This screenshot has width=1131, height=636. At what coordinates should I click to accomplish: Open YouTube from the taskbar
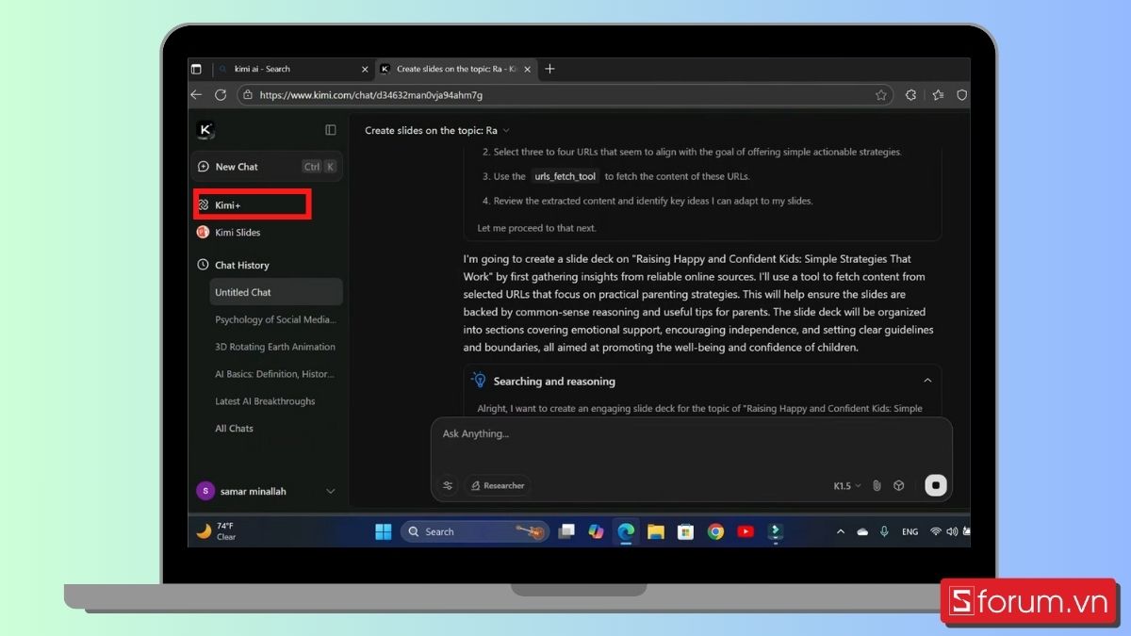pyautogui.click(x=746, y=531)
